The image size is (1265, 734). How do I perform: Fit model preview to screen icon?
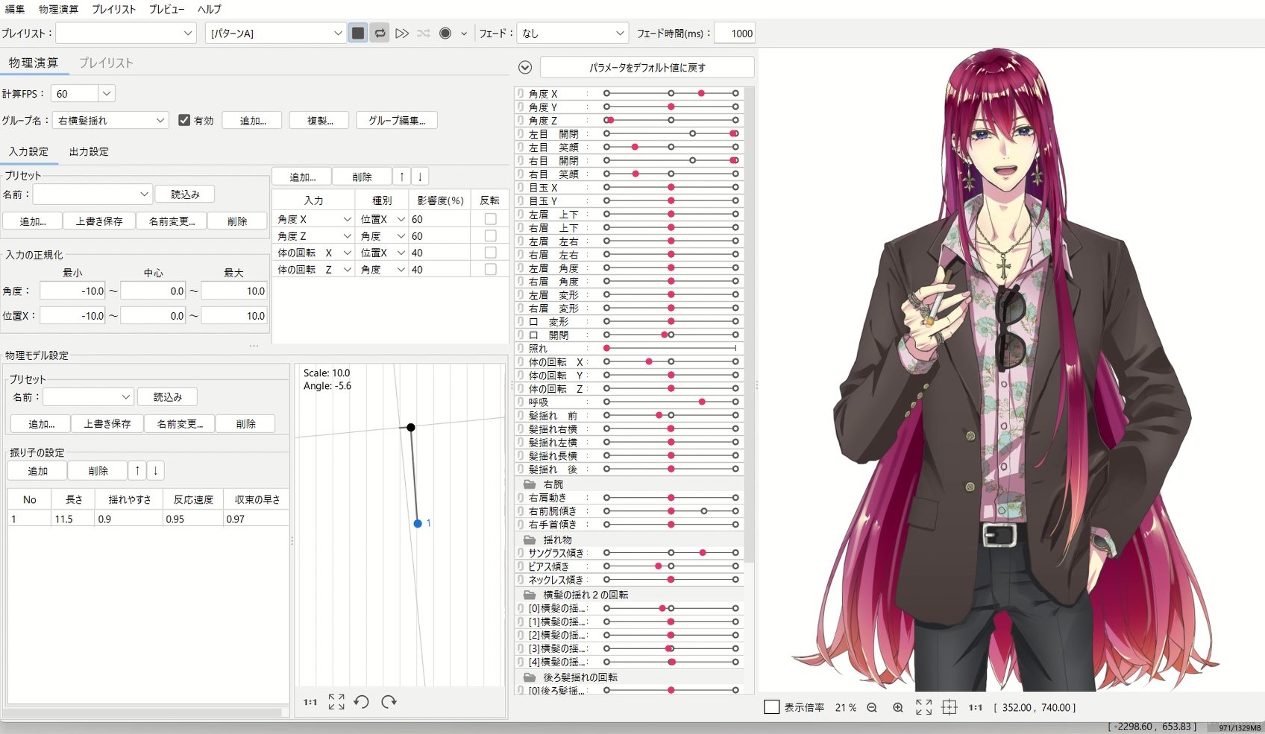pos(923,708)
